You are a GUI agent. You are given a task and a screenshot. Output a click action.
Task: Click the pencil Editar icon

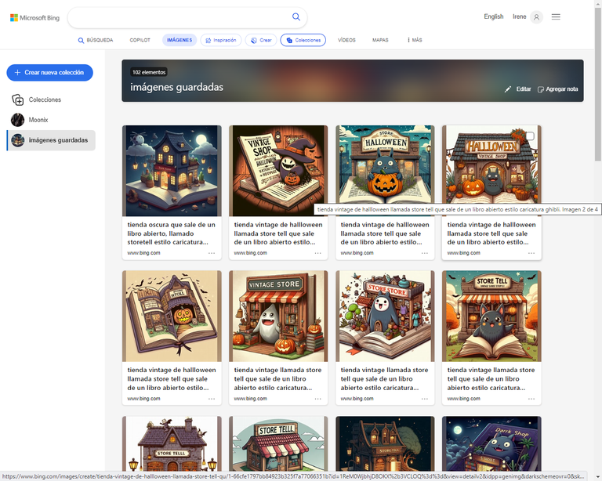508,89
